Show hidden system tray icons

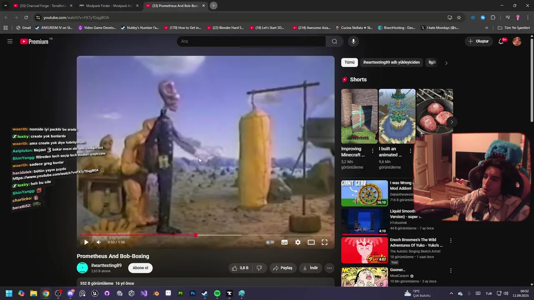click(451, 293)
